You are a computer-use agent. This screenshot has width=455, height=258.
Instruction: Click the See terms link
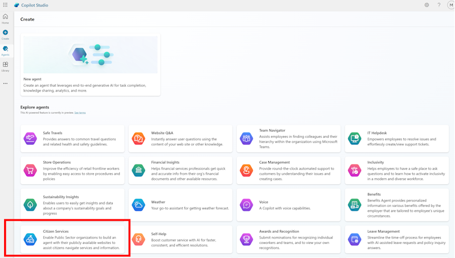tap(80, 113)
